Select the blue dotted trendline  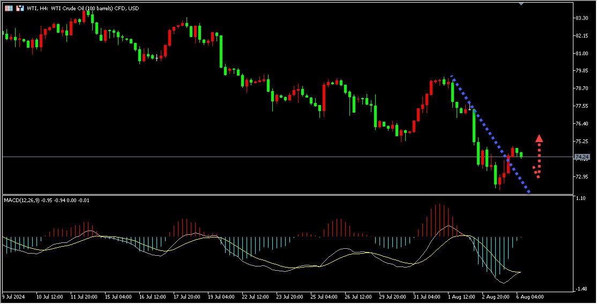[490, 134]
